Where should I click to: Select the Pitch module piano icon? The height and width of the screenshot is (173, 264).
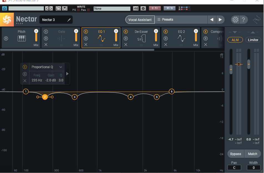pos(22,39)
